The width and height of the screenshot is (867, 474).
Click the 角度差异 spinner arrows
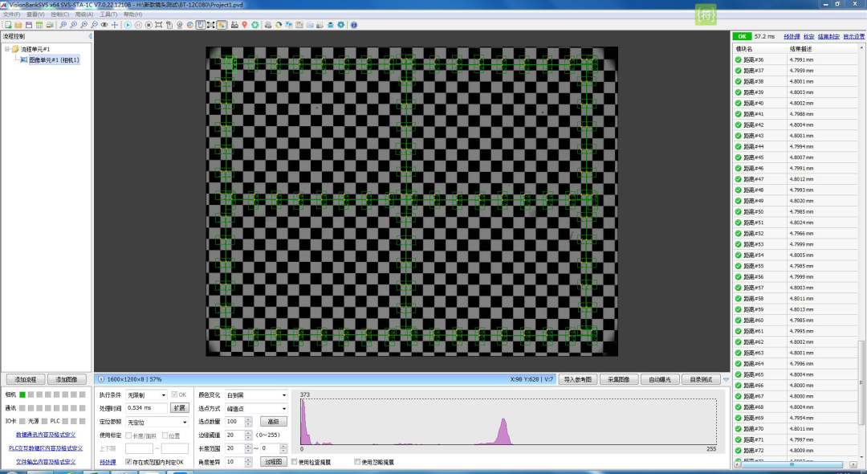[x=248, y=462]
